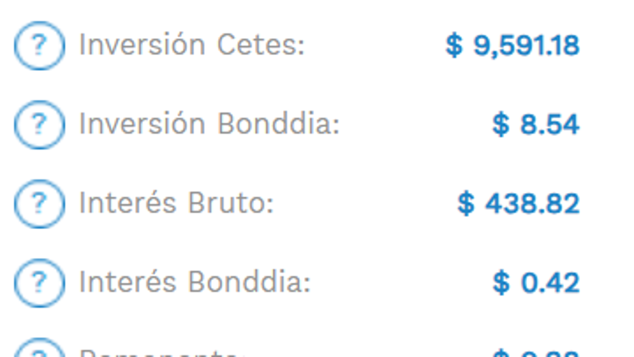
Task: Show help for Interés Bruto
Action: click(39, 204)
